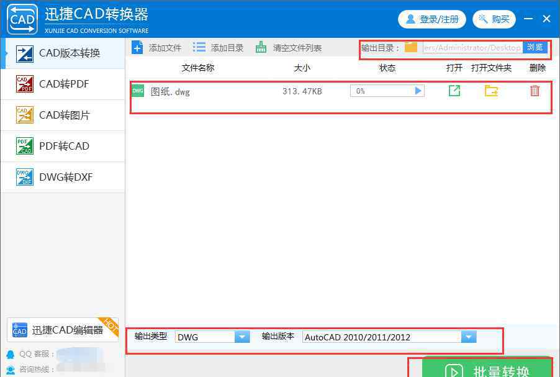Choose DWG转DXF in the sidebar
560x377 pixels.
click(63, 177)
